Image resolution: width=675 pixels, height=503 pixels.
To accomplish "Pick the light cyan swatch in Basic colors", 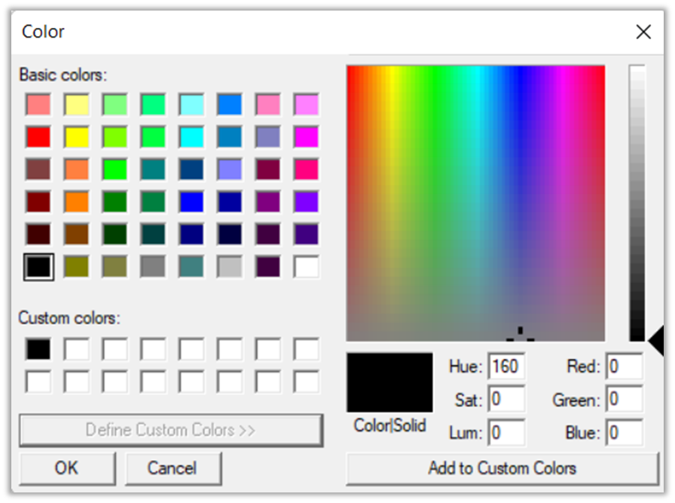I will [191, 104].
